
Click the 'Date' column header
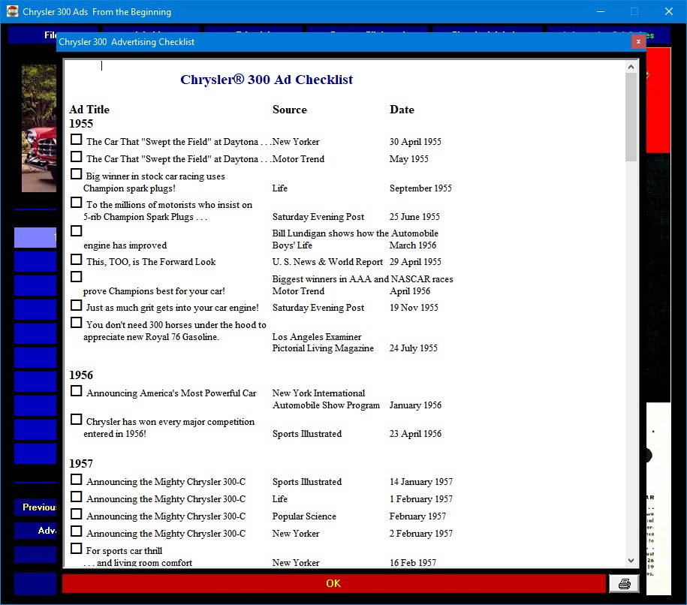tap(402, 110)
